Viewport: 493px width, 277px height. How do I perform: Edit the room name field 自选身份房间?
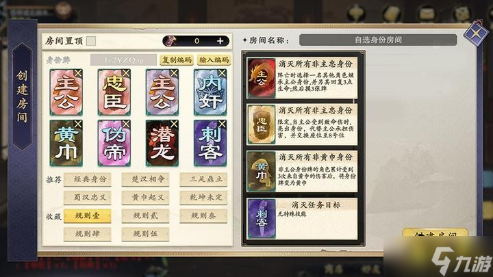tap(378, 40)
